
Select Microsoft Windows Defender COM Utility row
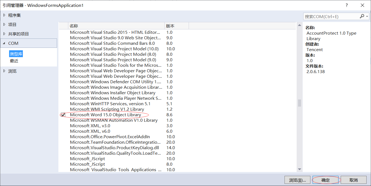pos(177,82)
